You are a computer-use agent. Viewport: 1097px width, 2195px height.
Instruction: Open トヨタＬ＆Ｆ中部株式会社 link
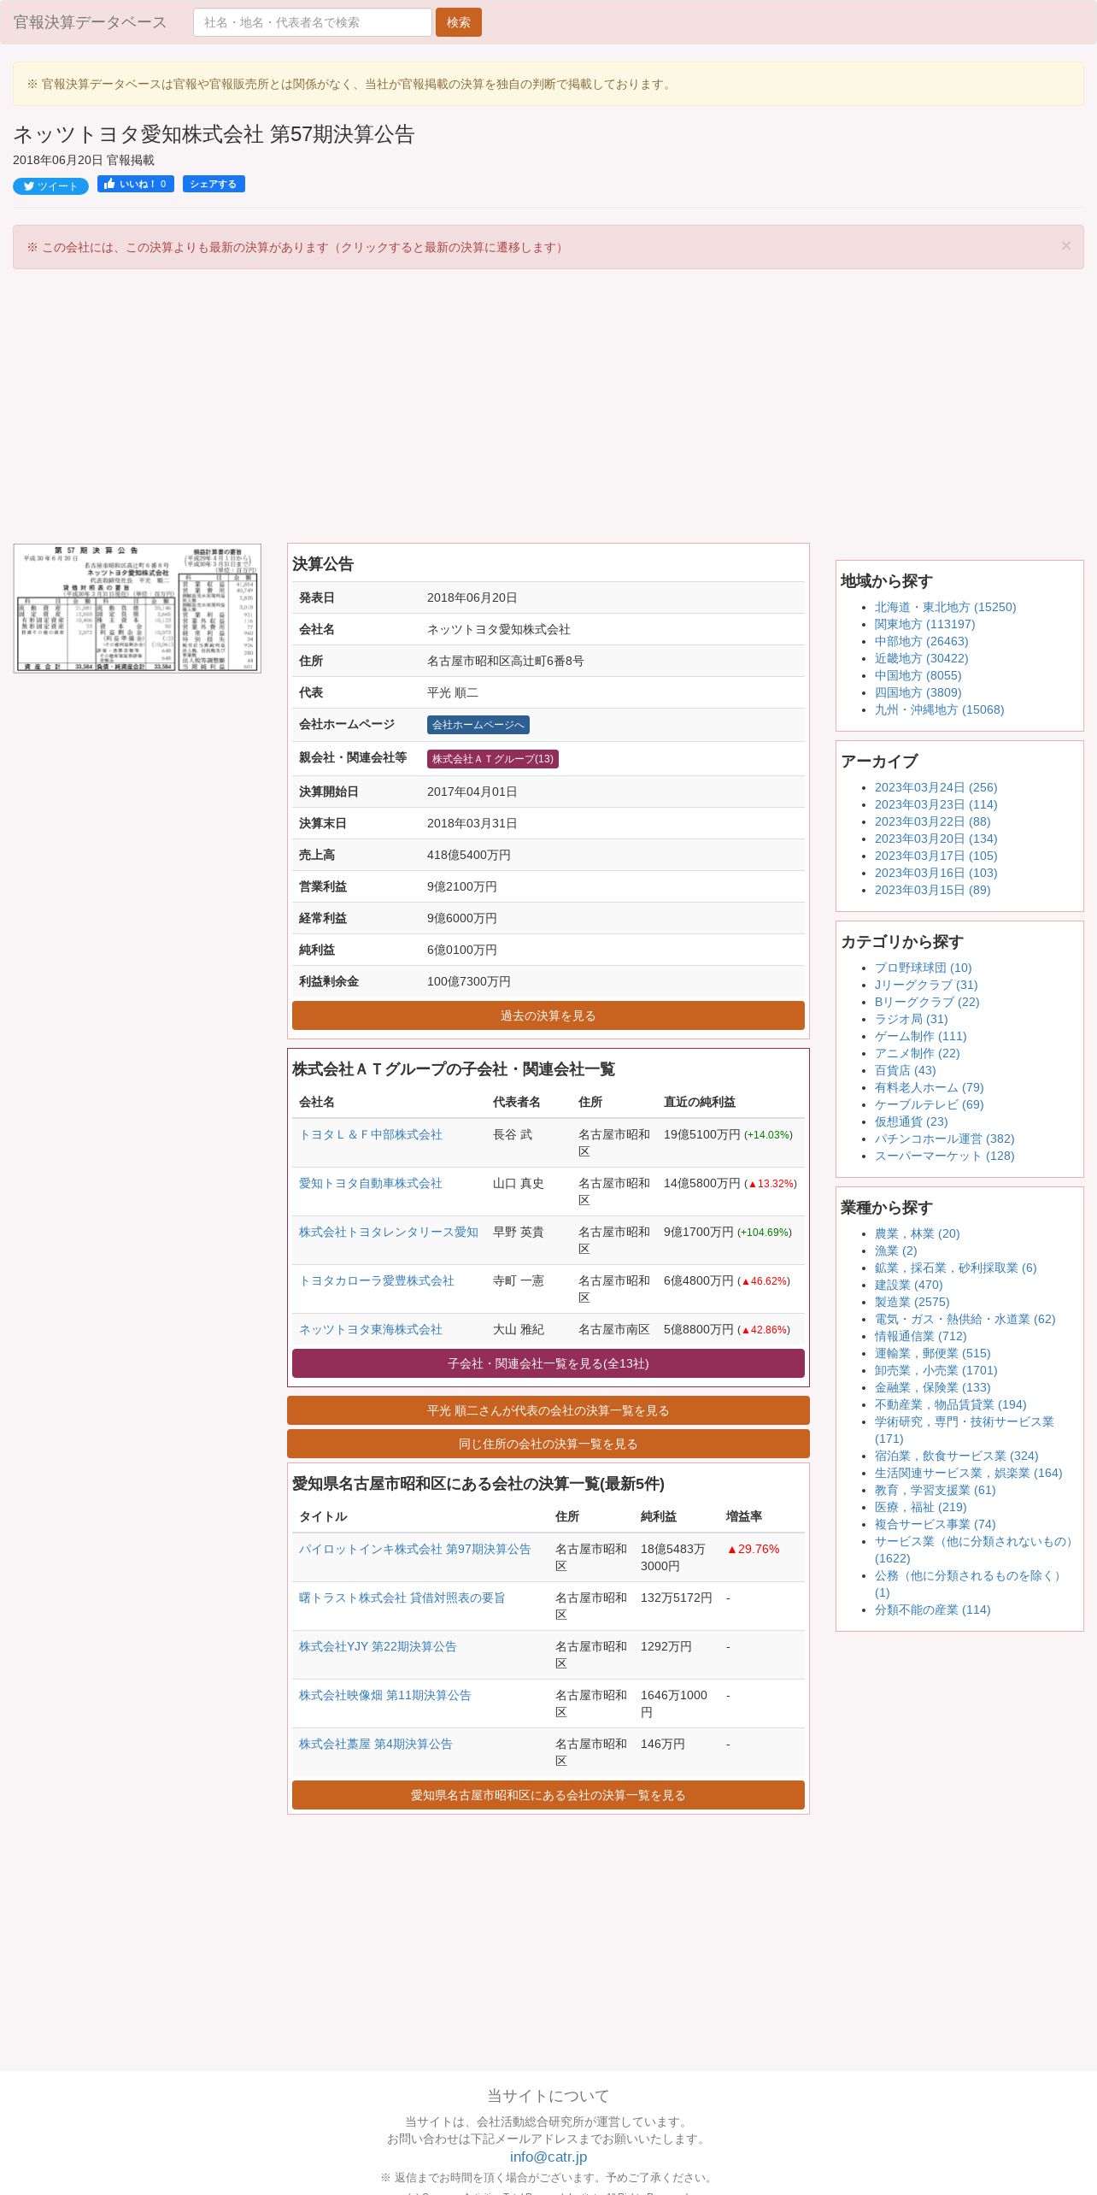click(x=371, y=1134)
